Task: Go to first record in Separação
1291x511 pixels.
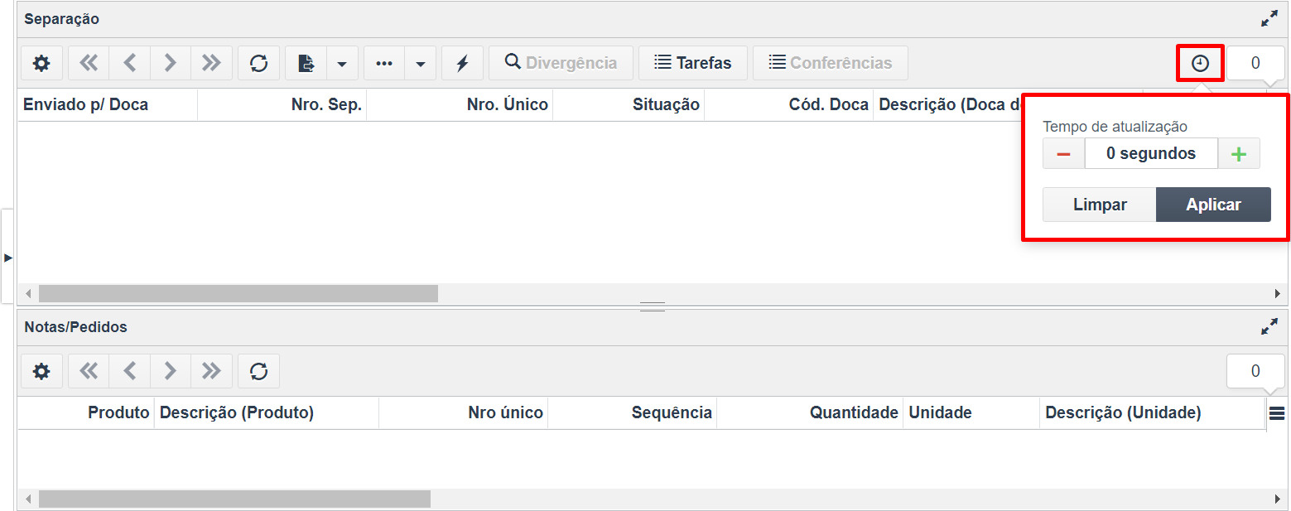Action: (89, 63)
